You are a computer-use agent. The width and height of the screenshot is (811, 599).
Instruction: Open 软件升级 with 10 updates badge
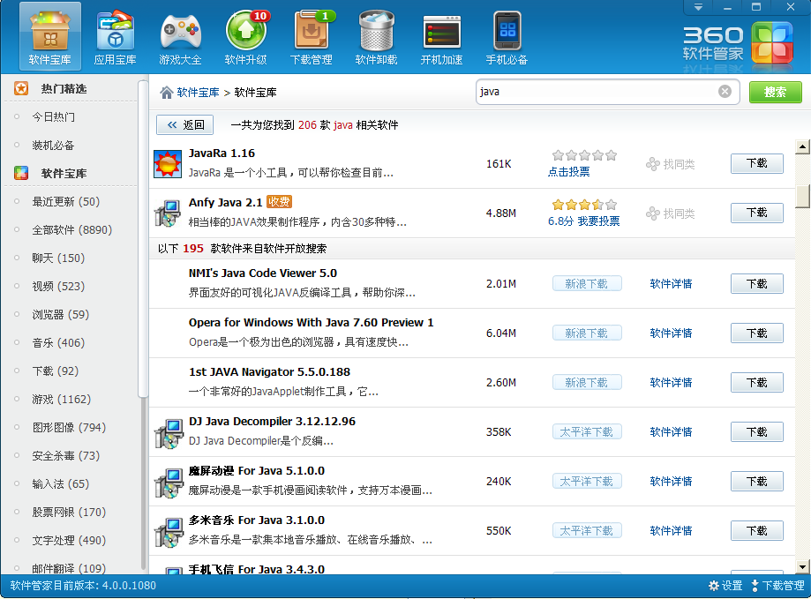click(245, 36)
